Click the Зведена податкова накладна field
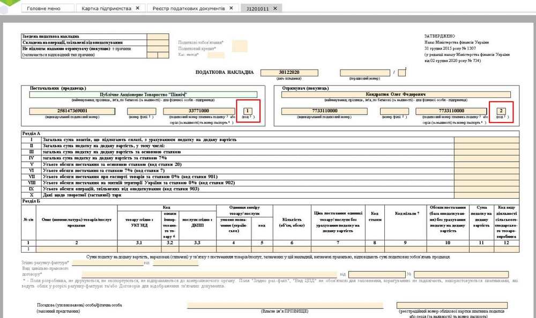536x318 pixels. [158, 37]
